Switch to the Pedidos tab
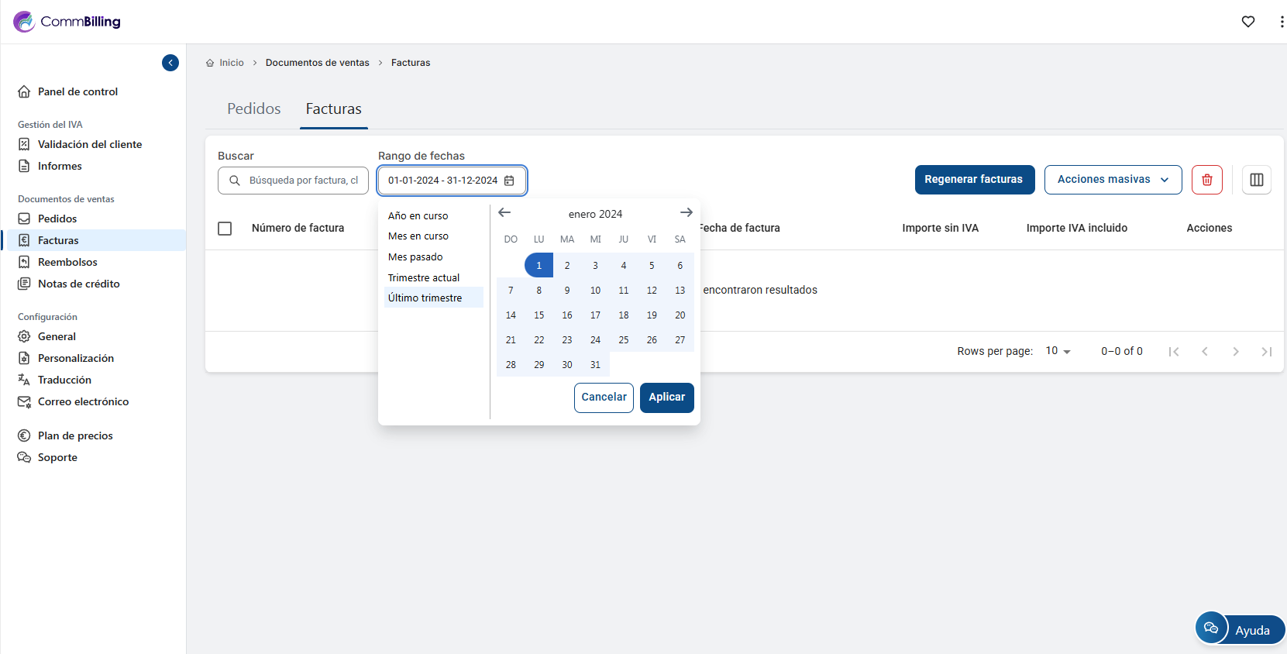 (x=253, y=109)
